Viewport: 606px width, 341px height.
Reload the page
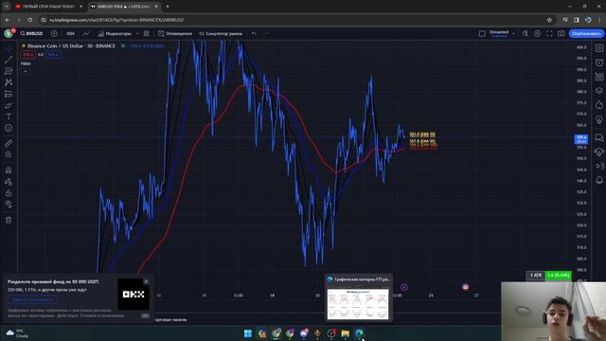point(29,20)
